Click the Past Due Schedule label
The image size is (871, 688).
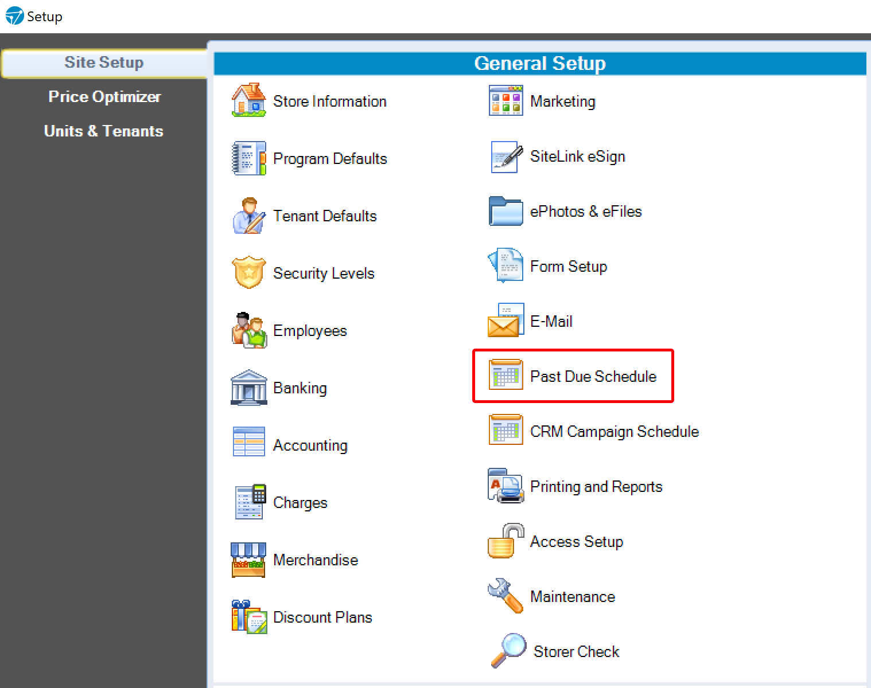(x=593, y=377)
